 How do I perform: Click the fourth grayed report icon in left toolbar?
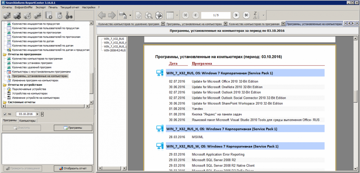pos(37,15)
